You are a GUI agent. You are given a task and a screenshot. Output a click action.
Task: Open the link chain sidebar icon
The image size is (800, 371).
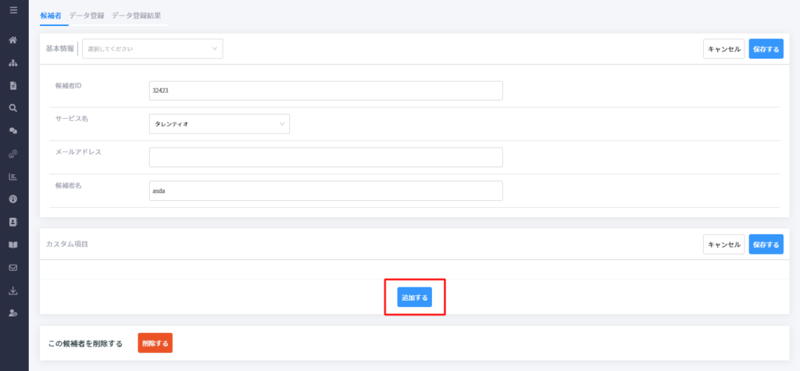14,154
